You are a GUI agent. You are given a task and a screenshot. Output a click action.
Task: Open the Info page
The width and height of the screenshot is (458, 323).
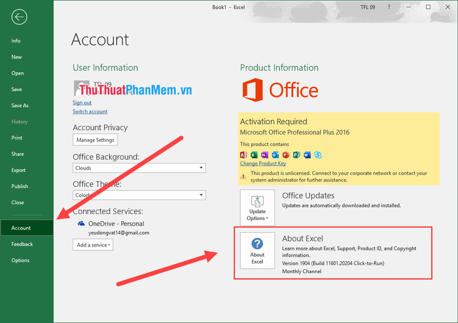[x=16, y=41]
